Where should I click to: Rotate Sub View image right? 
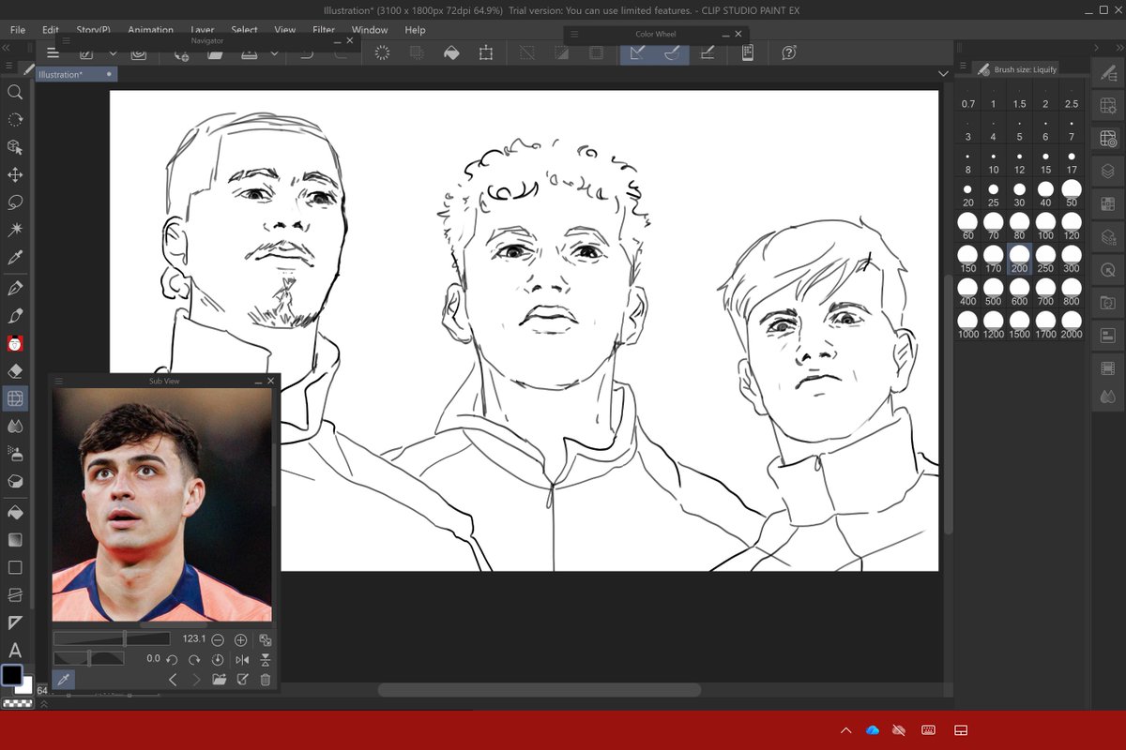click(x=195, y=660)
